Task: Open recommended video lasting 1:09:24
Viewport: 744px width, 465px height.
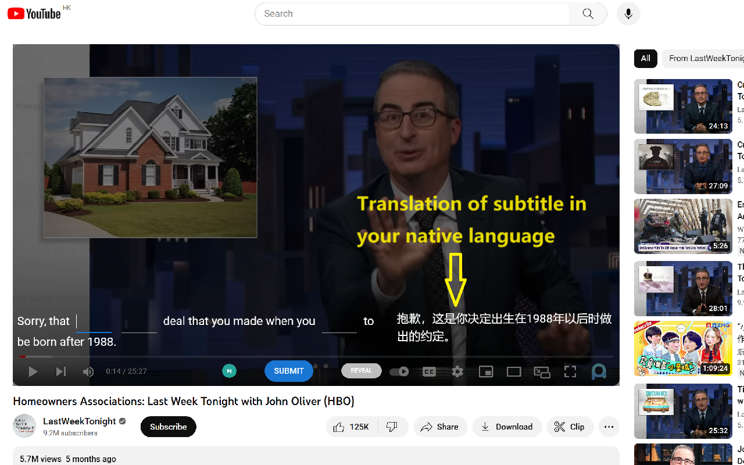Action: point(683,349)
